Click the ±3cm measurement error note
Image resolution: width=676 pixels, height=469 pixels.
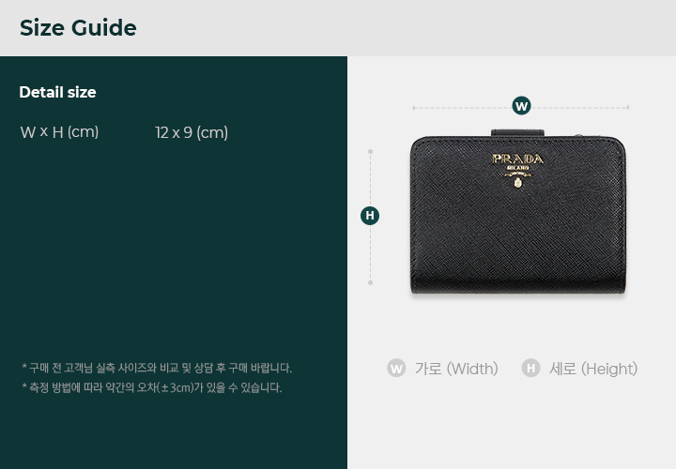pyautogui.click(x=152, y=387)
